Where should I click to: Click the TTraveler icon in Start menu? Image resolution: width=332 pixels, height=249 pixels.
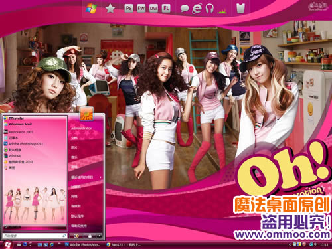5,118
